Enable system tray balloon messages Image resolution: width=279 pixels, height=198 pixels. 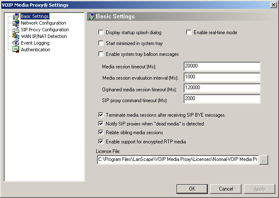101,54
